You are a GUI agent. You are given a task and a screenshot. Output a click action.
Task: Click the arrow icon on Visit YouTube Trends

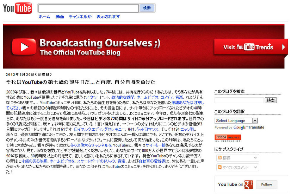pos(283,47)
